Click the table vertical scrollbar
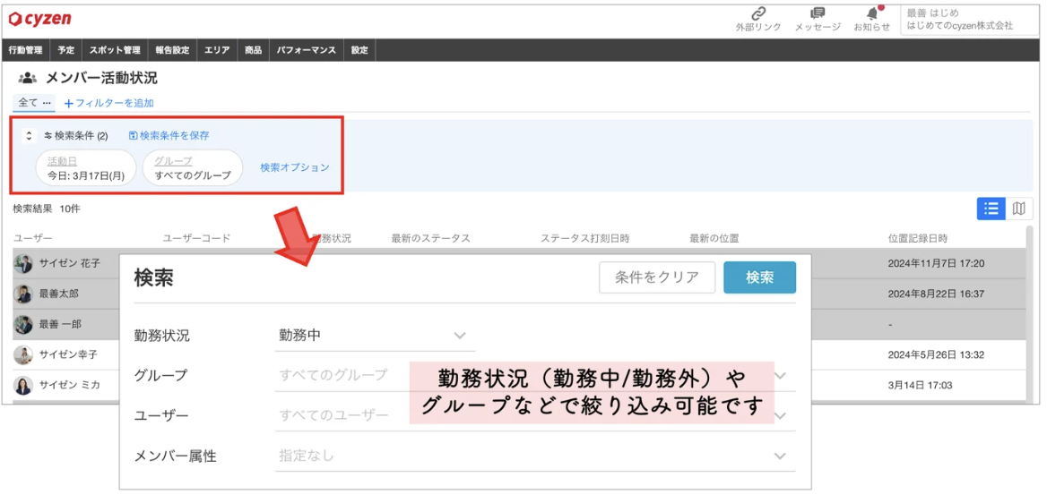1047x503 pixels. pos(1030,313)
